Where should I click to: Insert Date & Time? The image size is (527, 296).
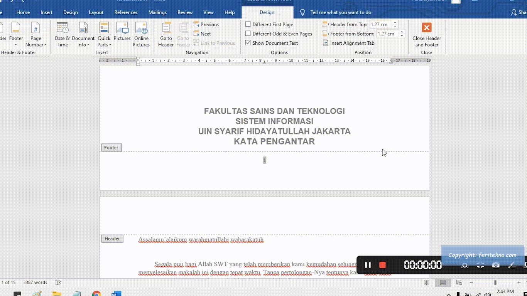[62, 35]
